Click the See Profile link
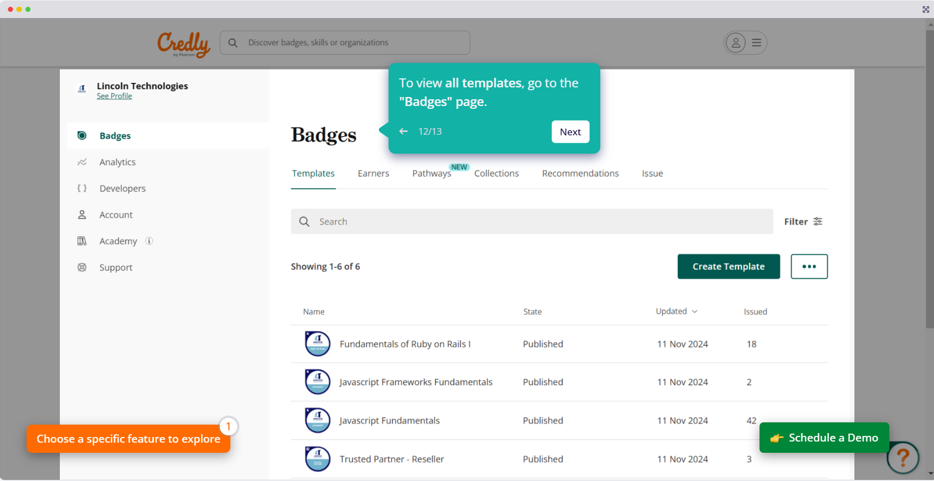The height and width of the screenshot is (481, 934). 114,96
